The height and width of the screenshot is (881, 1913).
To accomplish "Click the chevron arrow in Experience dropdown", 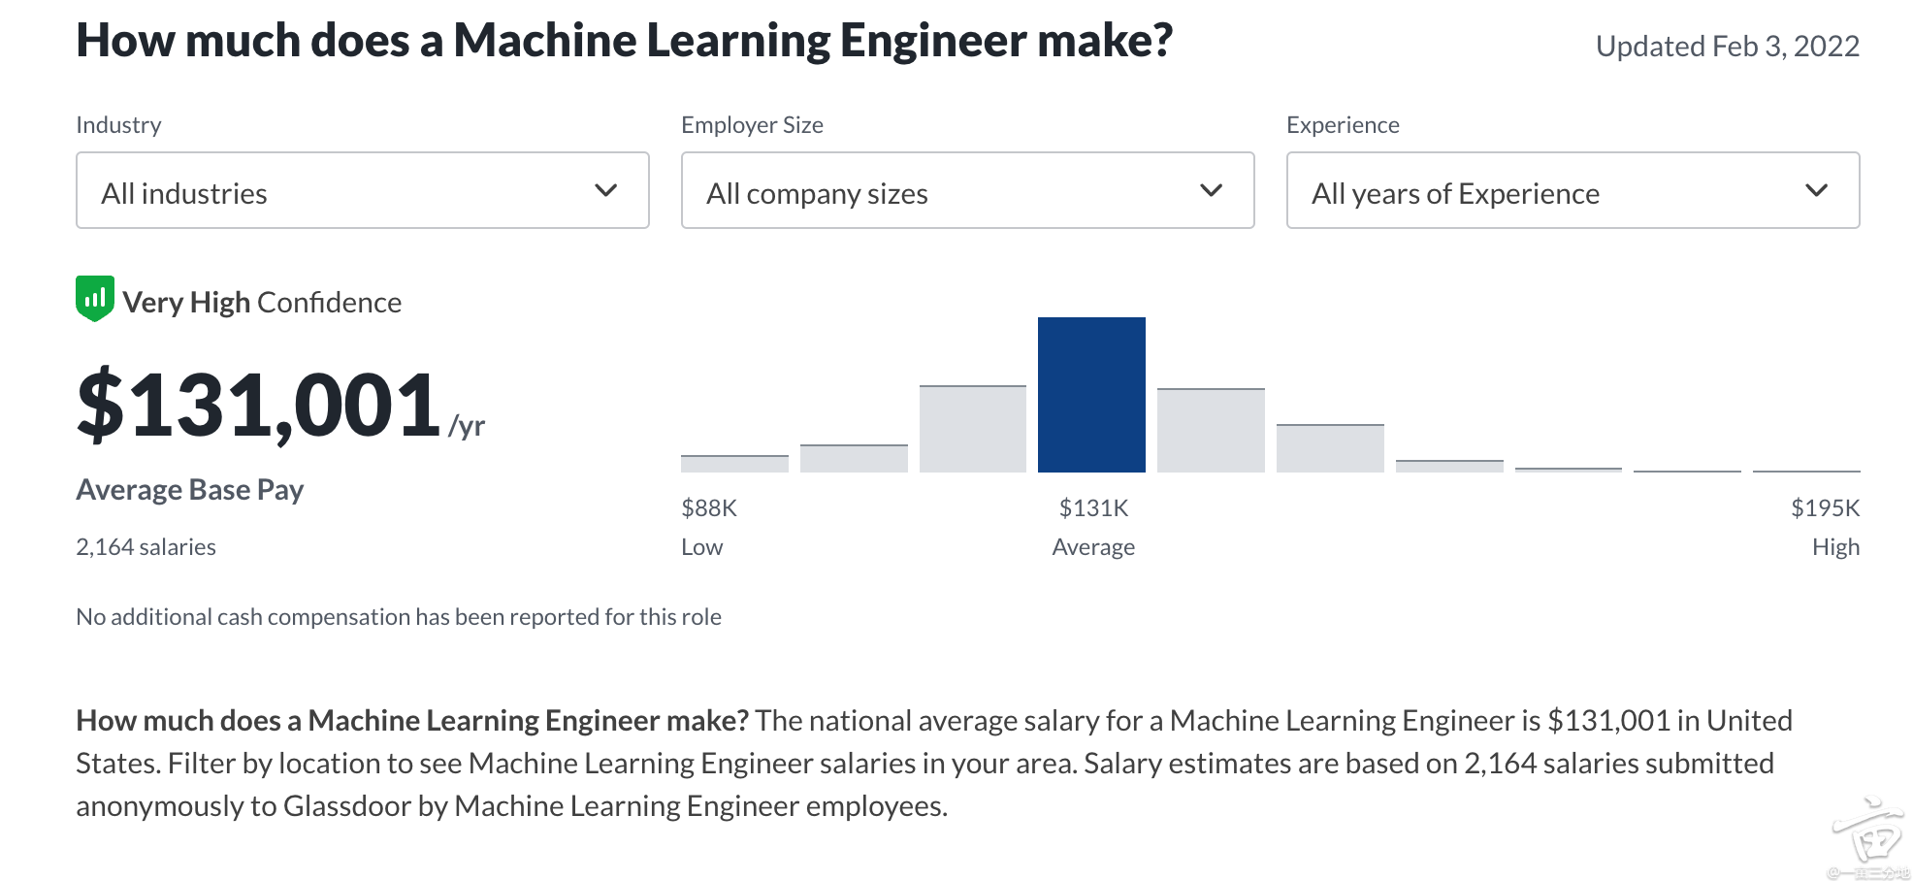I will point(1817,190).
